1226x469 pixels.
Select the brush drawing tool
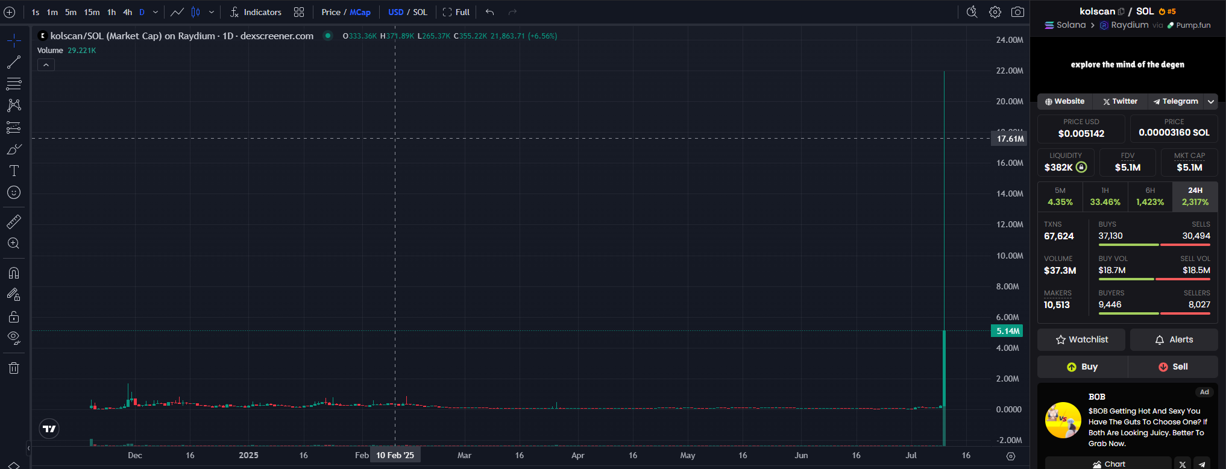pos(14,149)
